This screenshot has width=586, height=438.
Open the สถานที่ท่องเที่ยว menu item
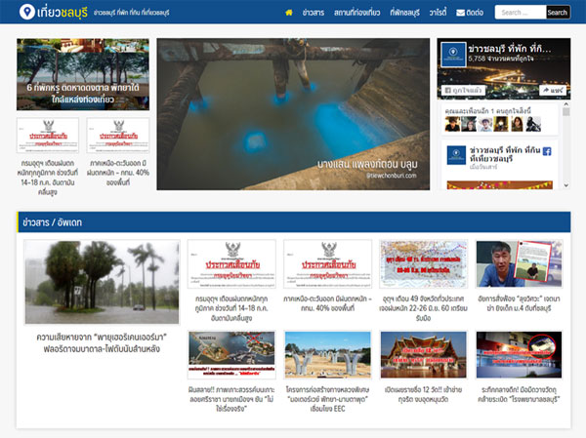coord(356,13)
